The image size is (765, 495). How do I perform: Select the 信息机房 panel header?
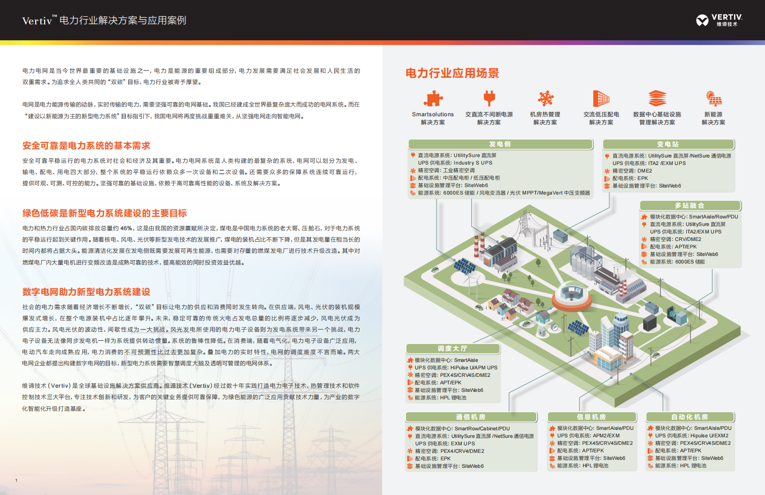point(592,417)
